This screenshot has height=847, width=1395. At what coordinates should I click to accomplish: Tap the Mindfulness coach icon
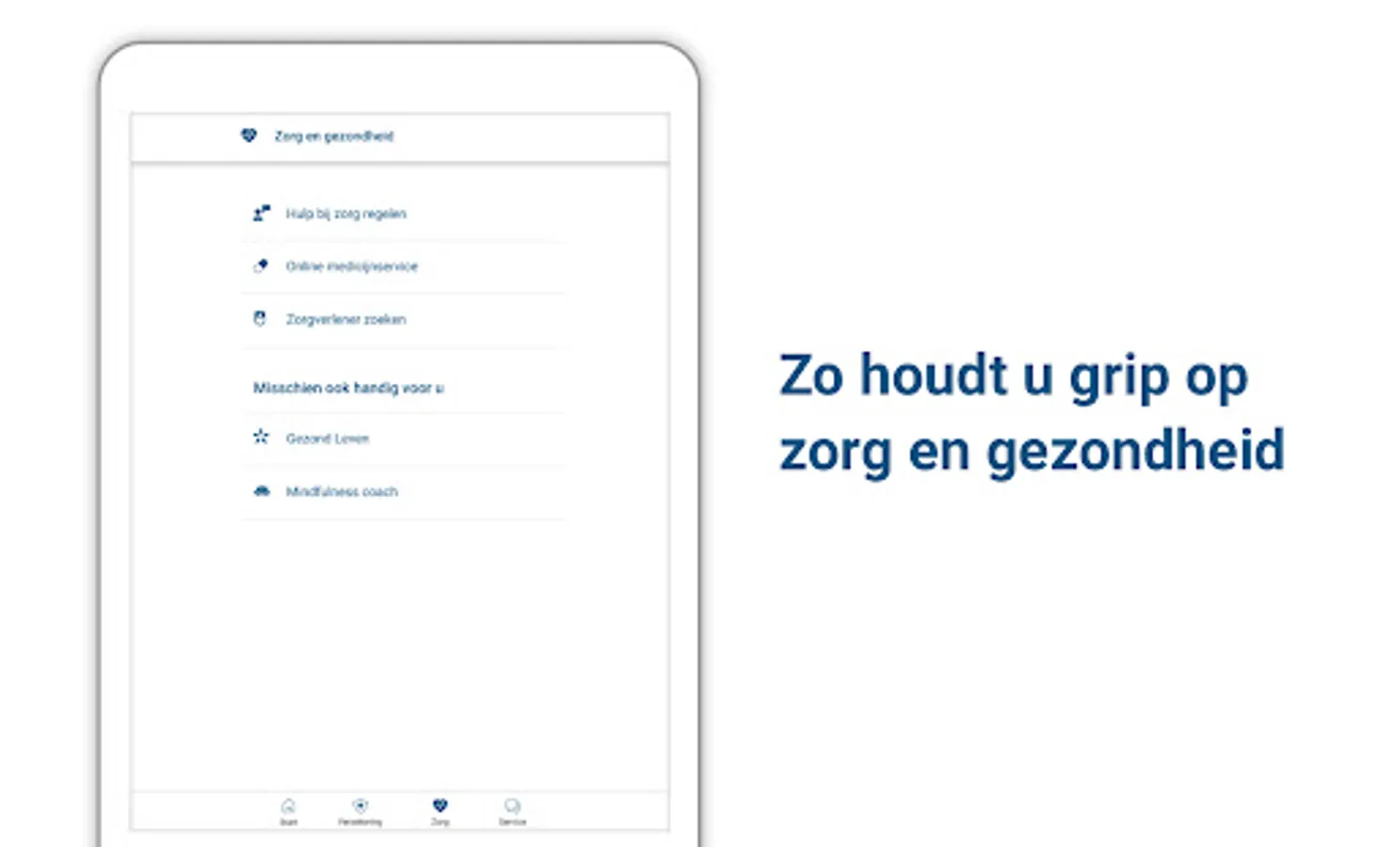(262, 491)
